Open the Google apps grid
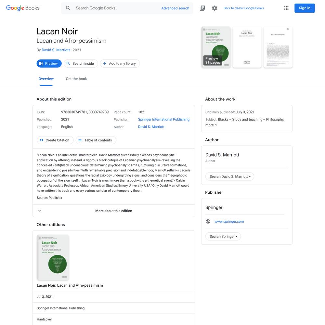The width and height of the screenshot is (325, 325). pos(286,8)
